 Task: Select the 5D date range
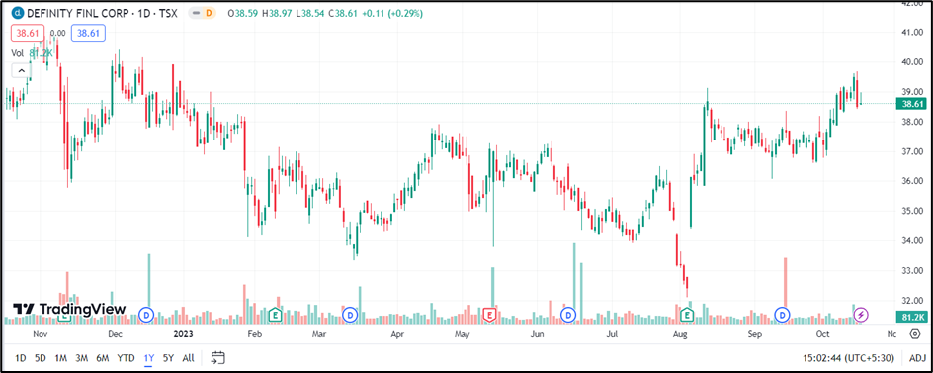pyautogui.click(x=40, y=358)
